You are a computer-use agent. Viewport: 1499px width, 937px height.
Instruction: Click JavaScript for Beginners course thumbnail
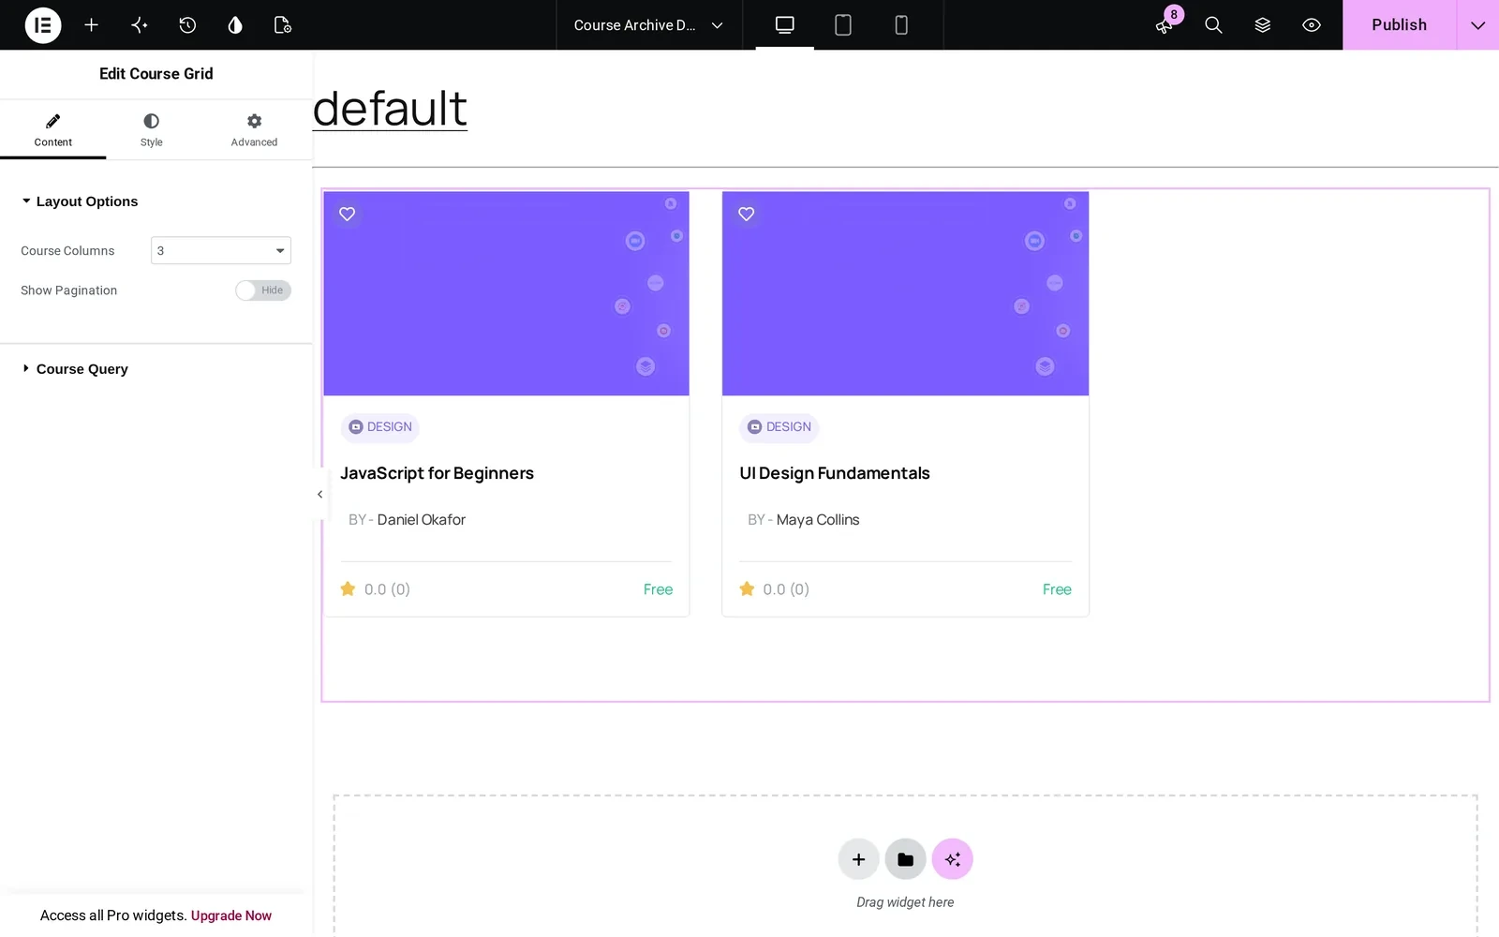[x=506, y=294]
